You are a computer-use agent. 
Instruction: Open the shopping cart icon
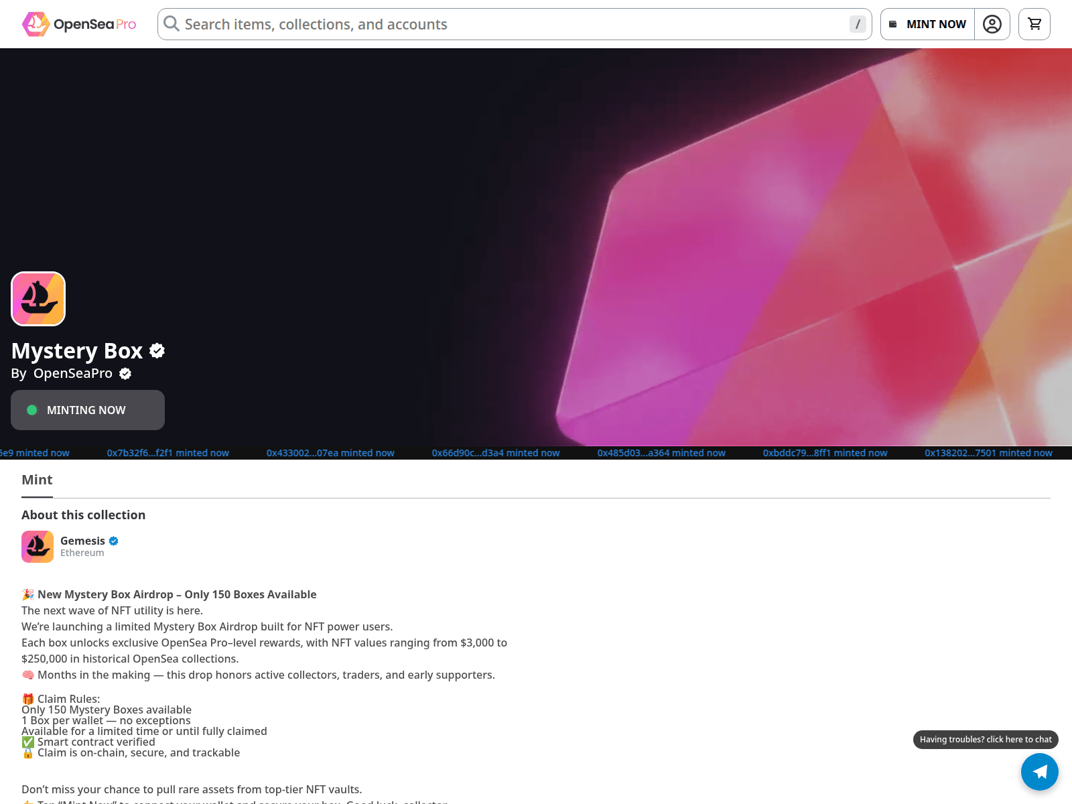point(1034,24)
